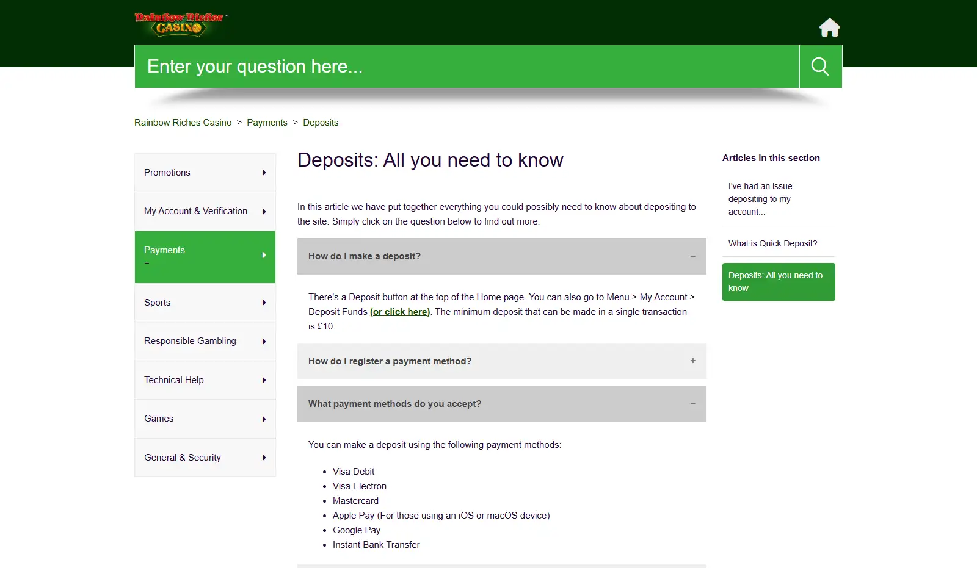This screenshot has height=568, width=977.
Task: Click the 'Visa Electron' list item
Action: 360,486
